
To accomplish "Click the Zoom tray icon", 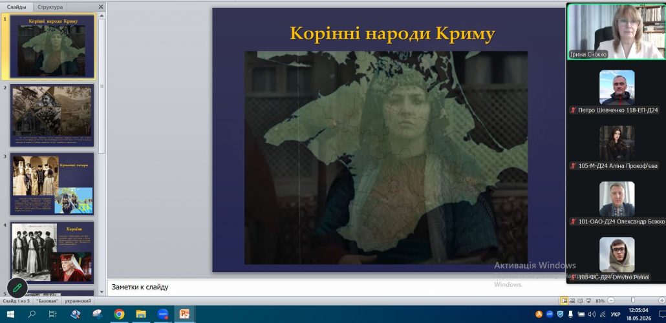I will 550,314.
